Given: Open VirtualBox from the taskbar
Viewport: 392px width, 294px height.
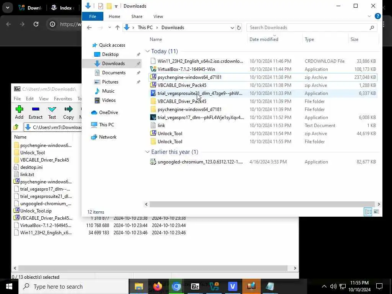Looking at the screenshot, I should tap(214, 286).
